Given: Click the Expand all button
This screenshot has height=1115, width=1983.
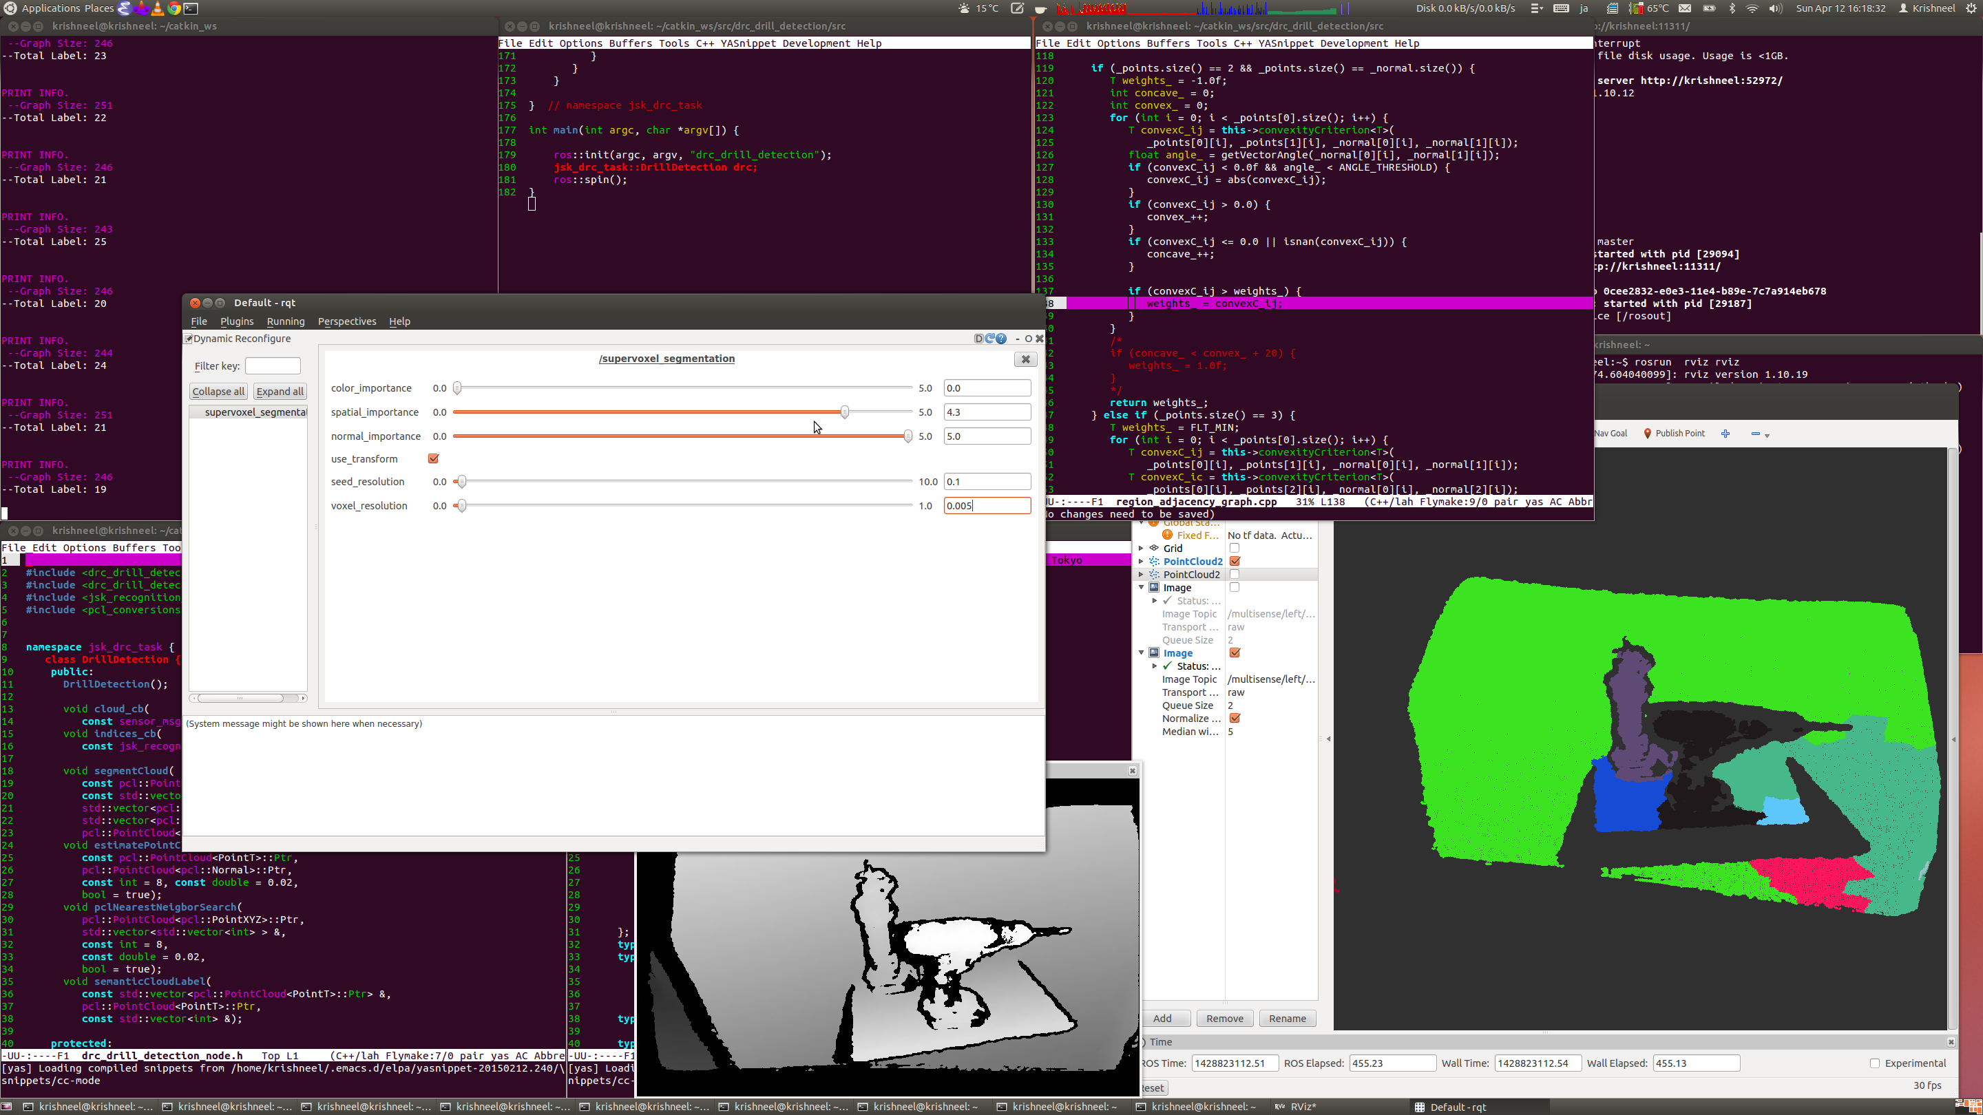Looking at the screenshot, I should [280, 391].
